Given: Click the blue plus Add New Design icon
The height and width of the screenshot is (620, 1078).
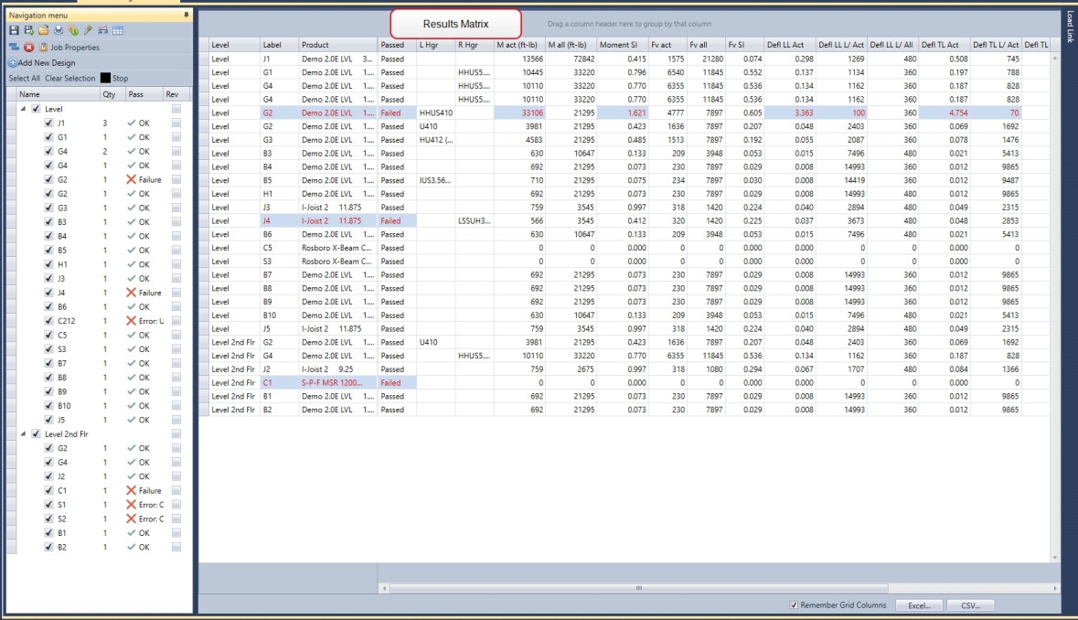Looking at the screenshot, I should 13,62.
